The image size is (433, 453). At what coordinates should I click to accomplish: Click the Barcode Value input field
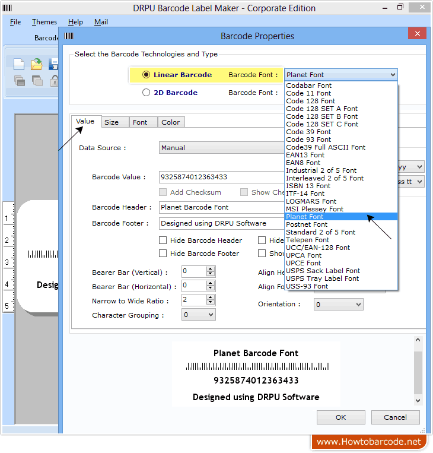pos(221,177)
